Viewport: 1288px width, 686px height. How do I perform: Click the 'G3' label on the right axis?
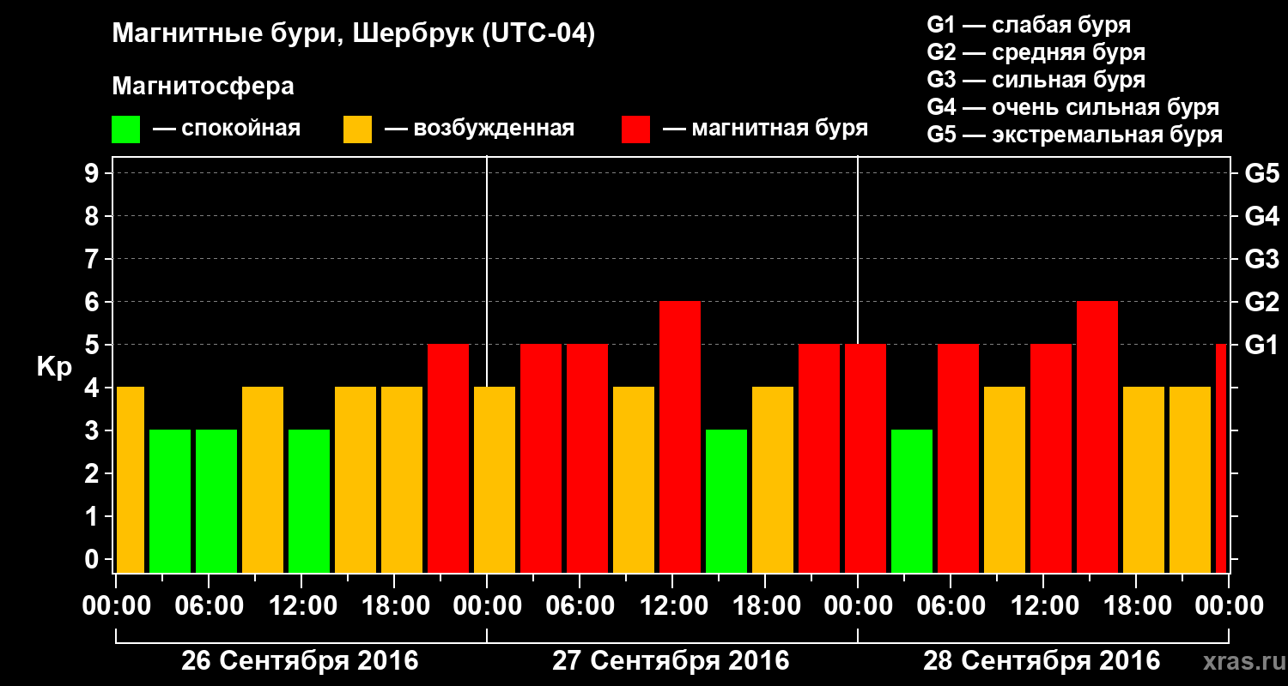pos(1261,259)
